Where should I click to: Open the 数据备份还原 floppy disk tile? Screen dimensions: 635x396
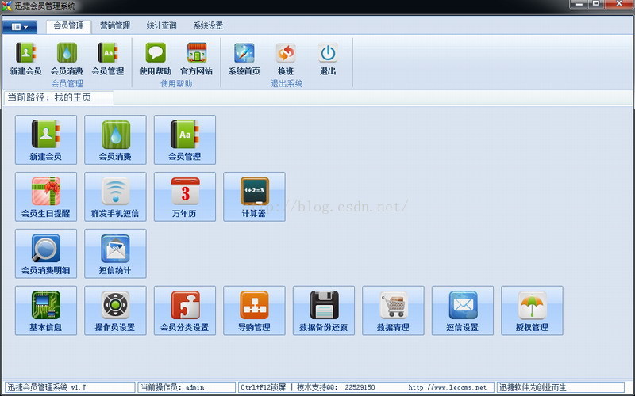pyautogui.click(x=323, y=310)
